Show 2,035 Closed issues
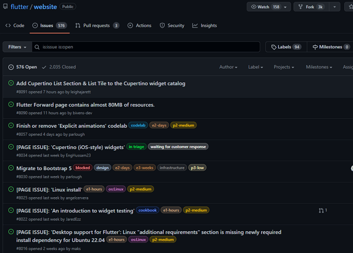 (59, 67)
